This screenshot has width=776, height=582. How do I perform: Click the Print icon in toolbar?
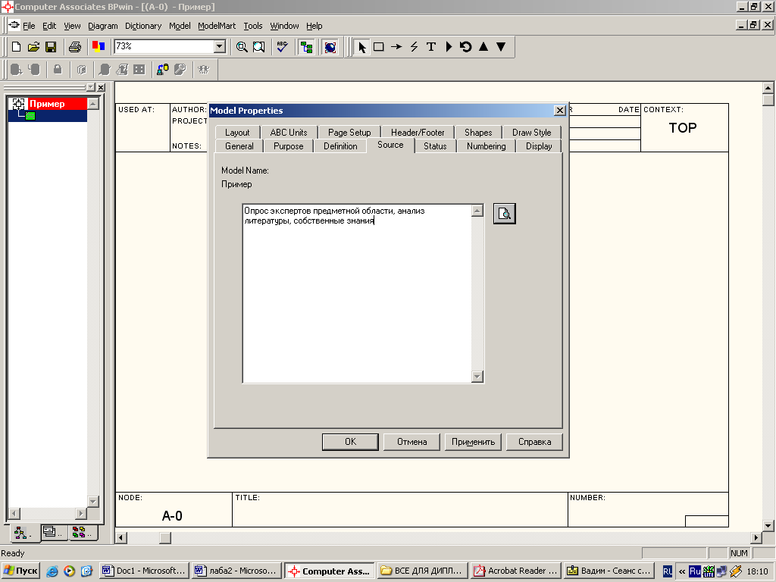(75, 47)
